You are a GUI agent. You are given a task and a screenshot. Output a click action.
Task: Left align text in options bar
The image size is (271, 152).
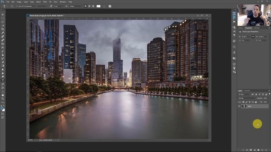86,6
